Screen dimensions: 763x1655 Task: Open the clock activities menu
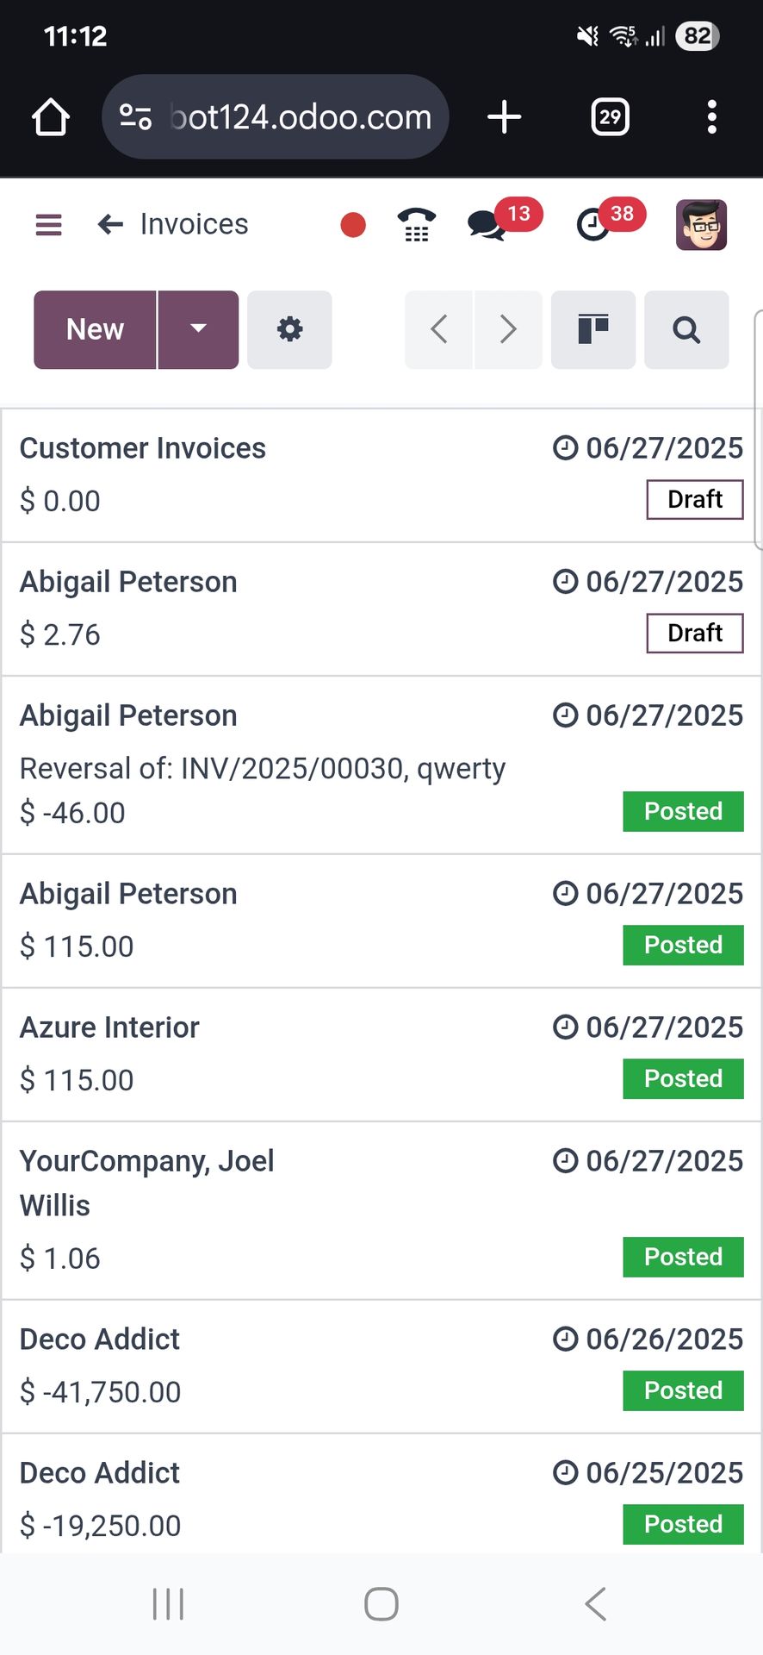tap(593, 225)
